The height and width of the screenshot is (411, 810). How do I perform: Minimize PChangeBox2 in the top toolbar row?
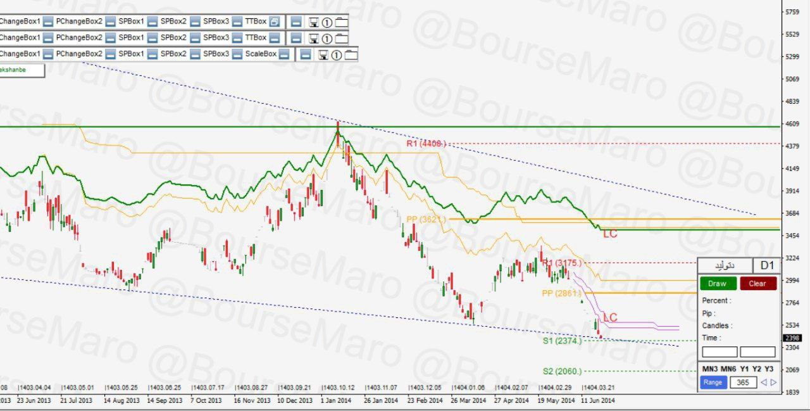(x=110, y=22)
